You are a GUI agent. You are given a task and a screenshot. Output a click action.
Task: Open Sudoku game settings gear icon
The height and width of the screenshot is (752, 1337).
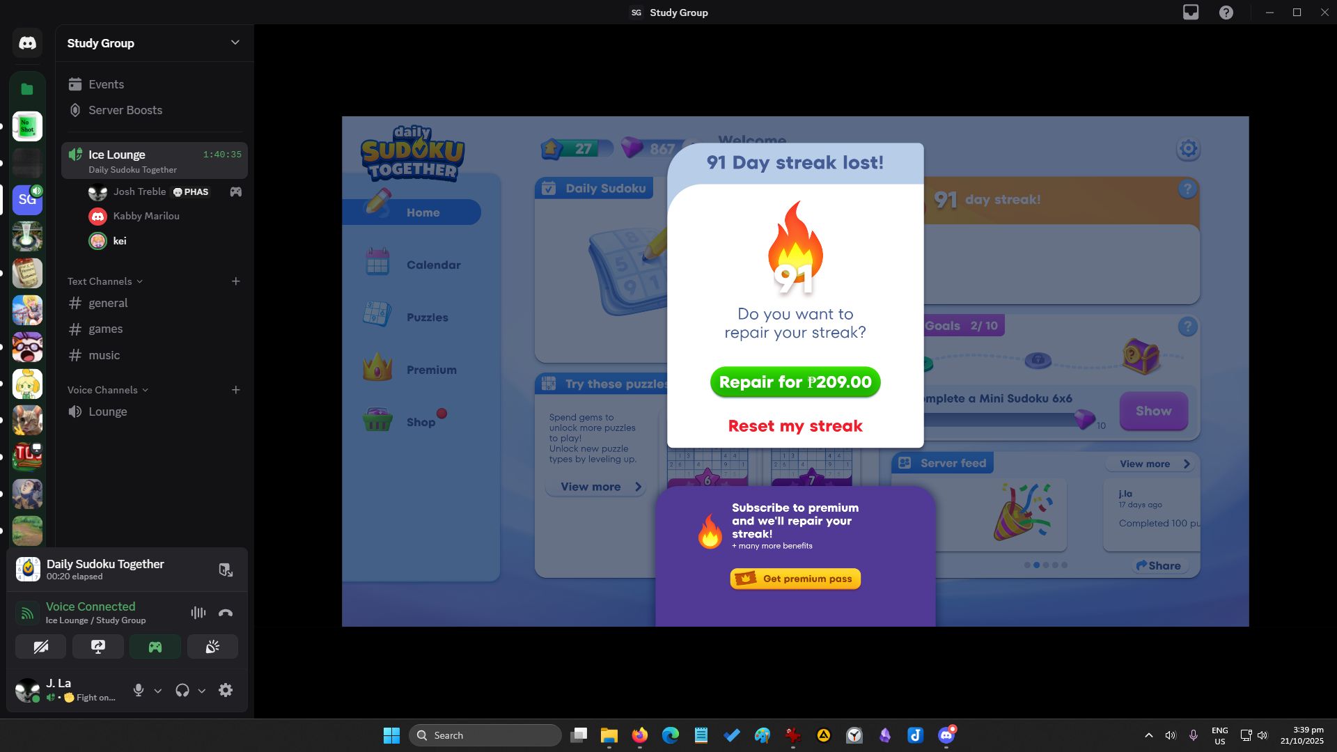pos(1188,149)
